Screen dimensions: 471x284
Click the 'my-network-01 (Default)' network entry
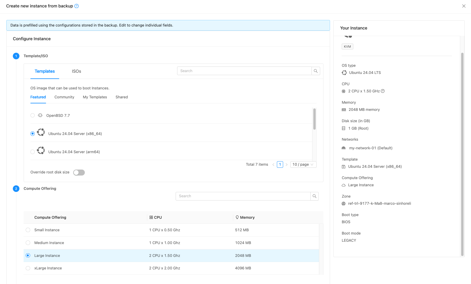371,148
